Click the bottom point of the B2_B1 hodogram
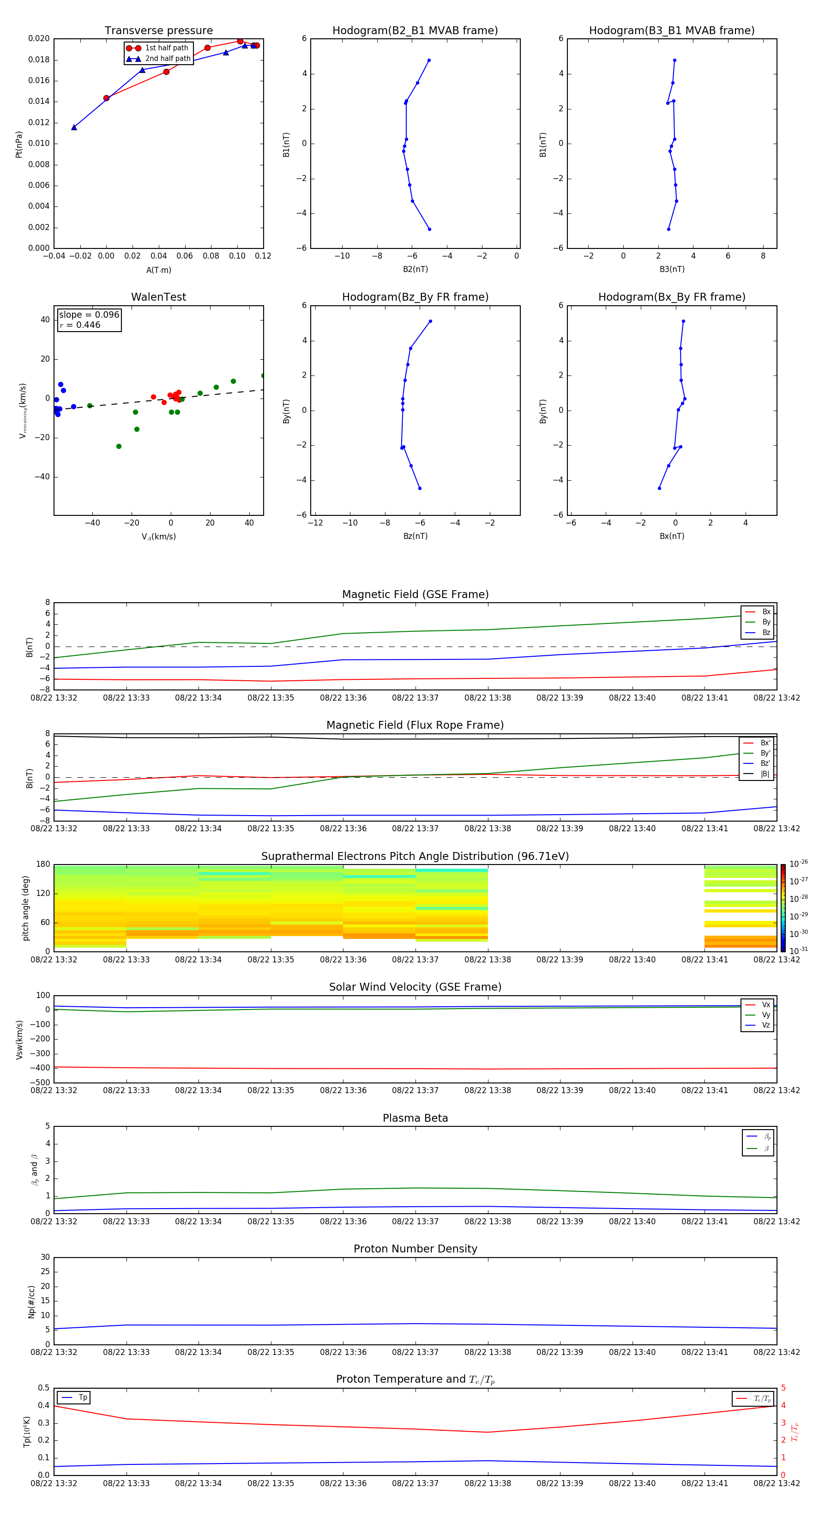831x1524 pixels. click(429, 229)
